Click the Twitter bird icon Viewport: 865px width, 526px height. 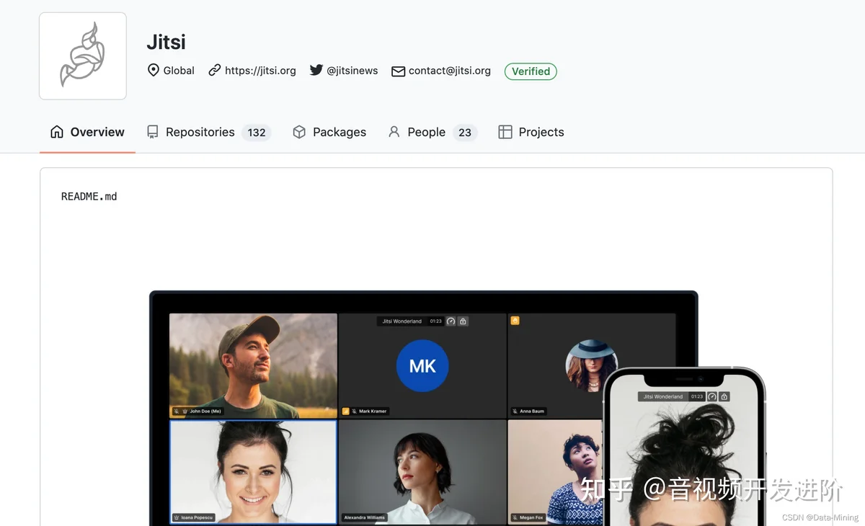[316, 71]
